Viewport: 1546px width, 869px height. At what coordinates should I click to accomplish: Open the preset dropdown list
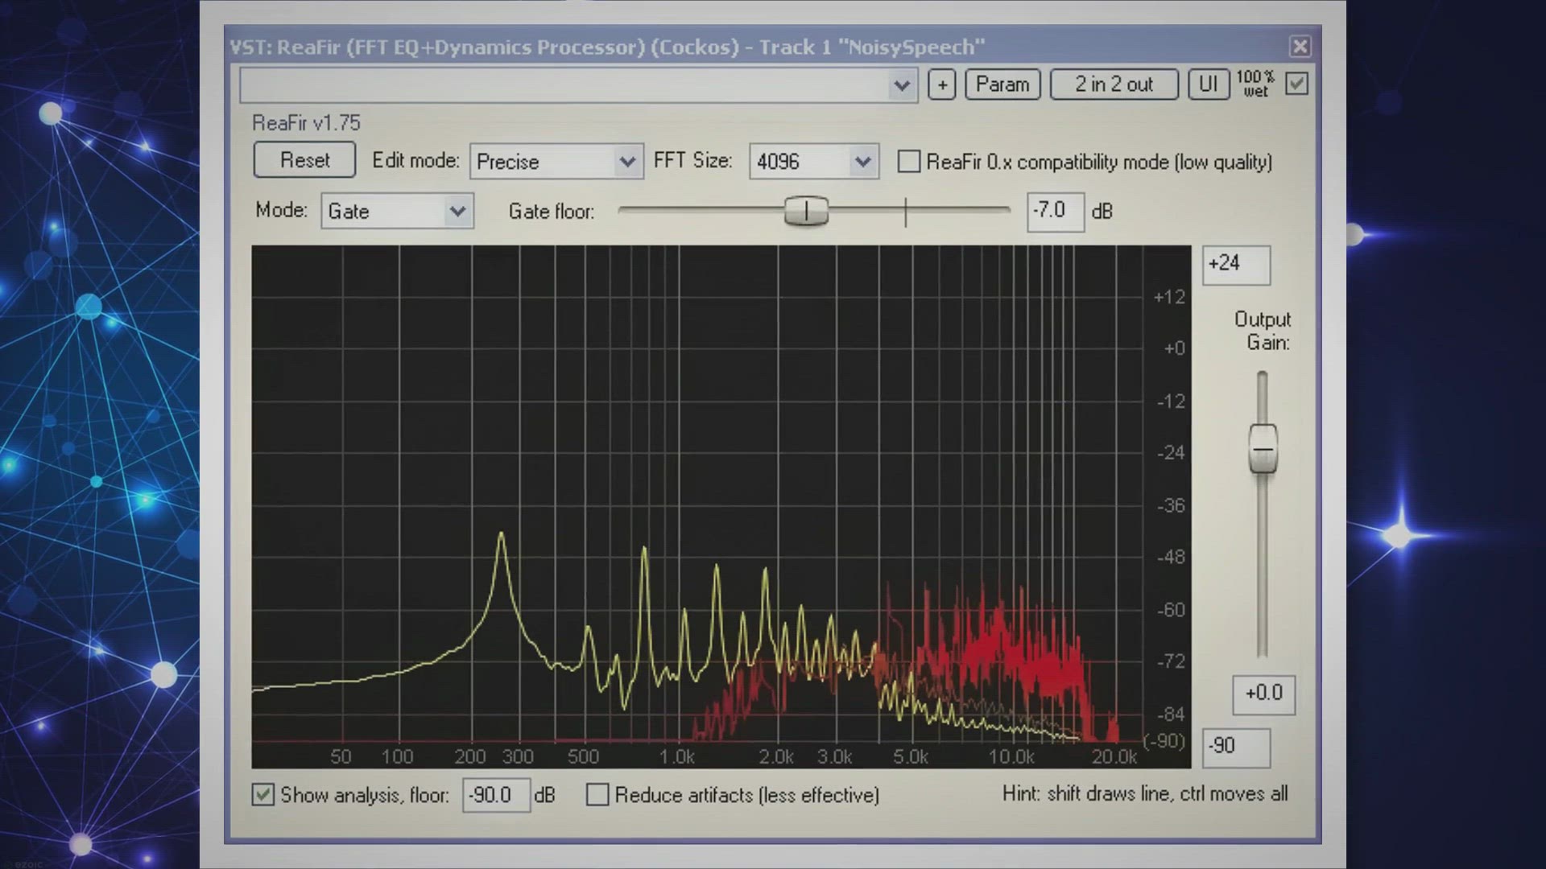click(x=901, y=85)
